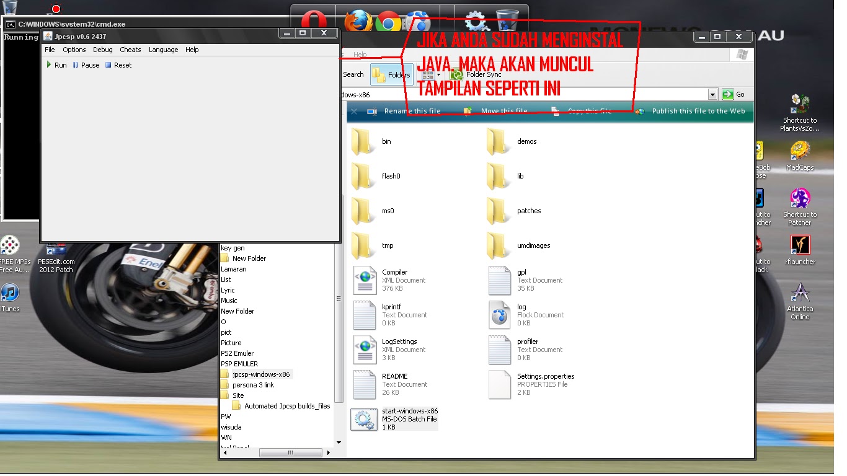
Task: Open the Language menu in Jpcsp
Action: point(163,50)
